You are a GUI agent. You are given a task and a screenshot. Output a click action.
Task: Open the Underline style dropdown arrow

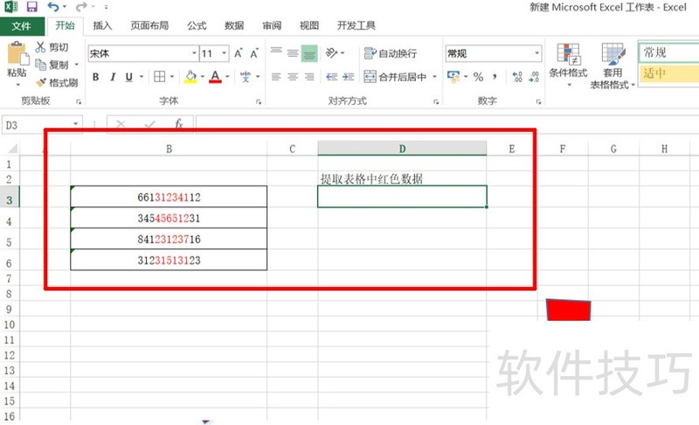[x=142, y=77]
